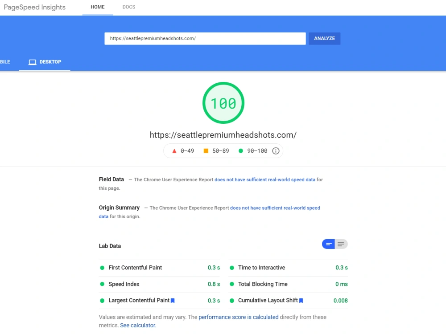This screenshot has height=334, width=446.
Task: Select the First Contentful Paint metric label
Action: [x=135, y=268]
